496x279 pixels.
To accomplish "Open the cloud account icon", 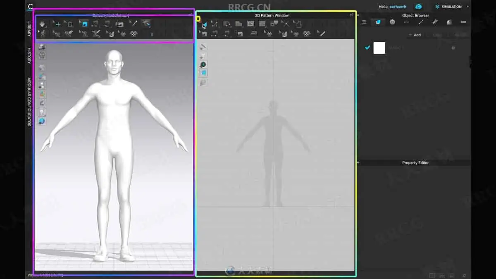I will point(419,7).
